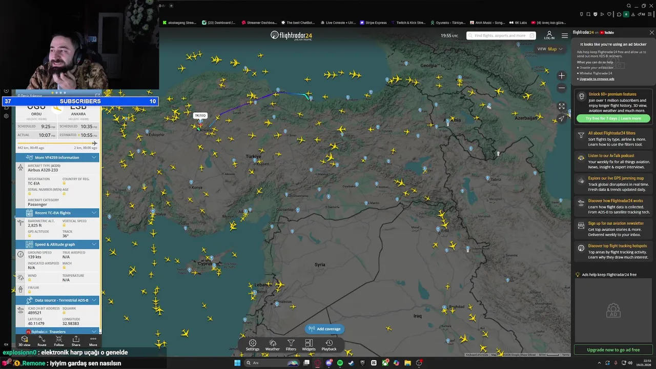
Task: Open the Epic Games taskbar icon
Action: [362, 363]
